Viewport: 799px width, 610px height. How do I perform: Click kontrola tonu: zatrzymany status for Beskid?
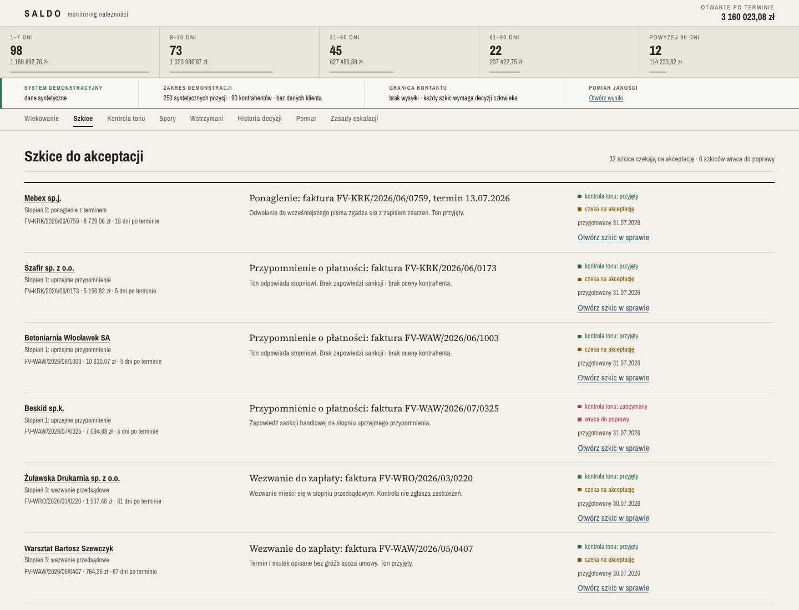pos(613,406)
